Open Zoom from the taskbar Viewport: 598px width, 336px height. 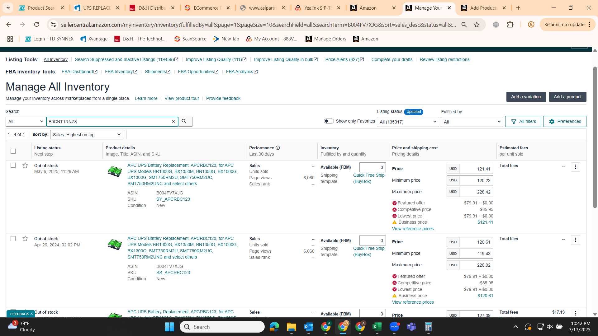tap(394, 327)
